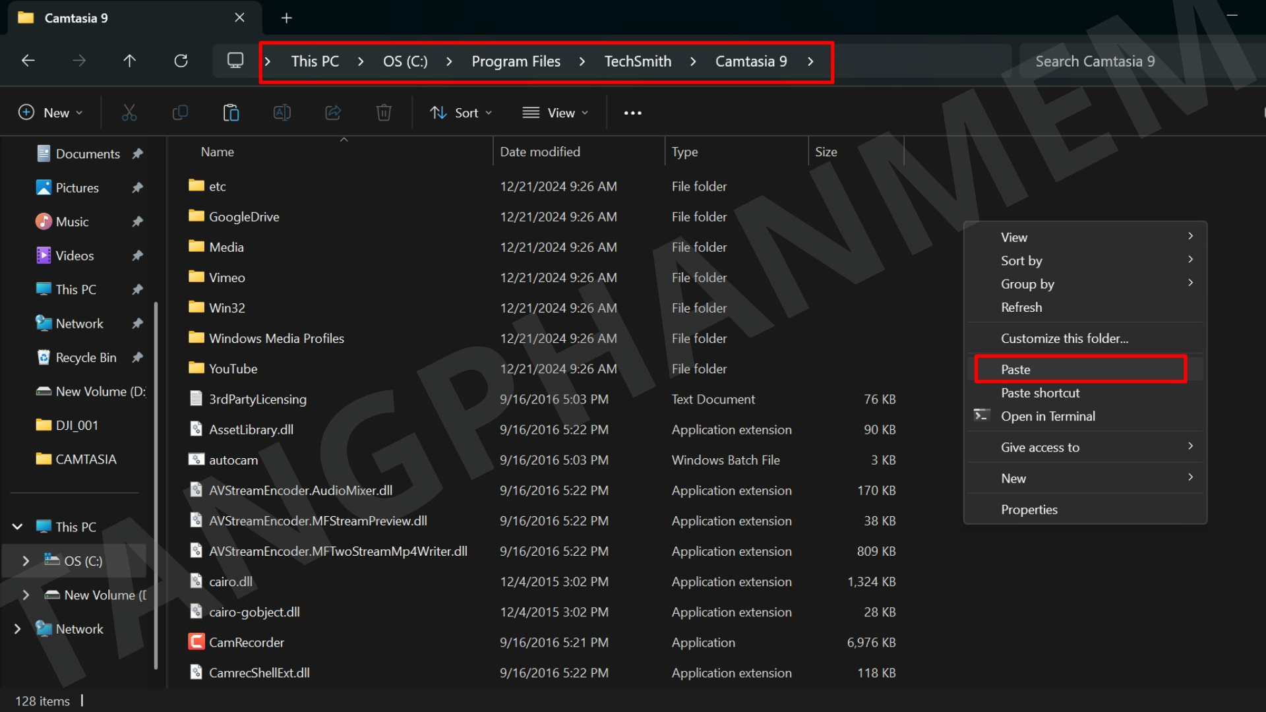The width and height of the screenshot is (1266, 712).
Task: Click the cairo.dll file icon
Action: (196, 581)
